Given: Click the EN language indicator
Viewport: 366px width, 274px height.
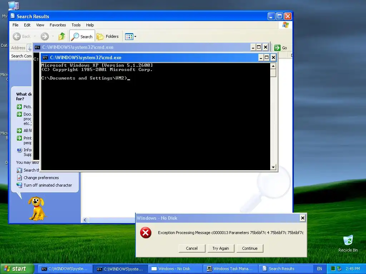Looking at the screenshot, I should click(320, 269).
